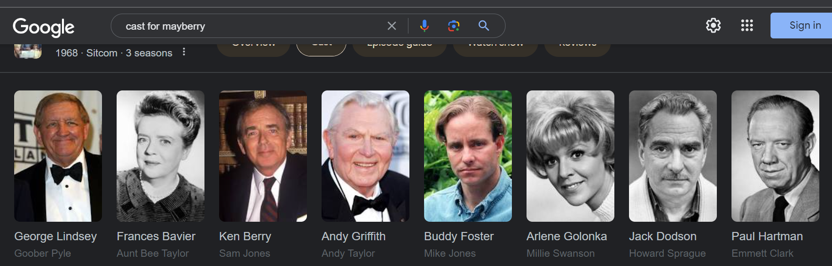Viewport: 832px width, 266px height.
Task: Open the three-dot menu beside 3 seasons
Action: click(184, 52)
